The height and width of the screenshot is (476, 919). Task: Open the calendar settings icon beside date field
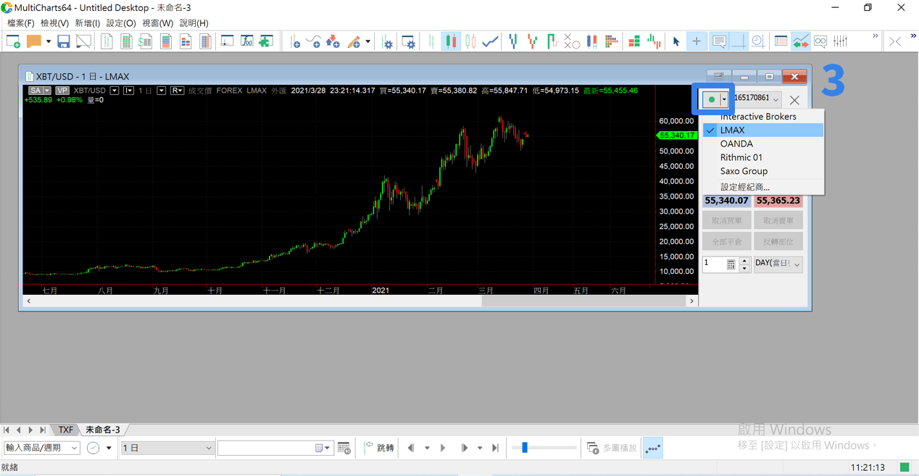[x=344, y=448]
